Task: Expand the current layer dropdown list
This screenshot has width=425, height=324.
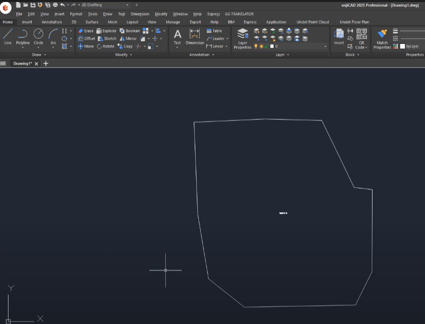Action: tap(325, 46)
